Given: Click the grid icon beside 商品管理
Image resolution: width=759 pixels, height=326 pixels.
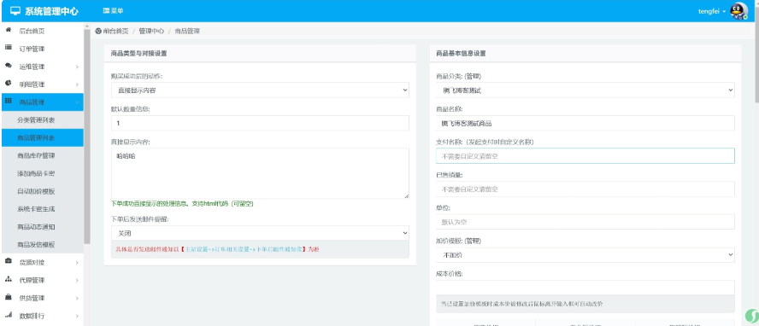Looking at the screenshot, I should click(9, 102).
